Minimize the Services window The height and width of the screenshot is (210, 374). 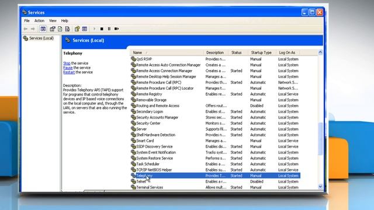[x=304, y=12]
